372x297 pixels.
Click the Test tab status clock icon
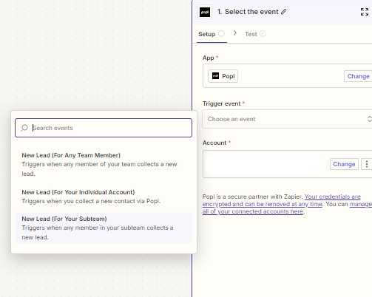click(x=263, y=34)
